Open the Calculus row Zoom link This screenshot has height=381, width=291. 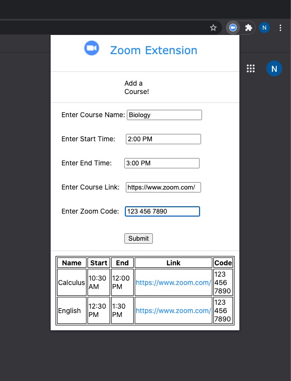tap(174, 283)
